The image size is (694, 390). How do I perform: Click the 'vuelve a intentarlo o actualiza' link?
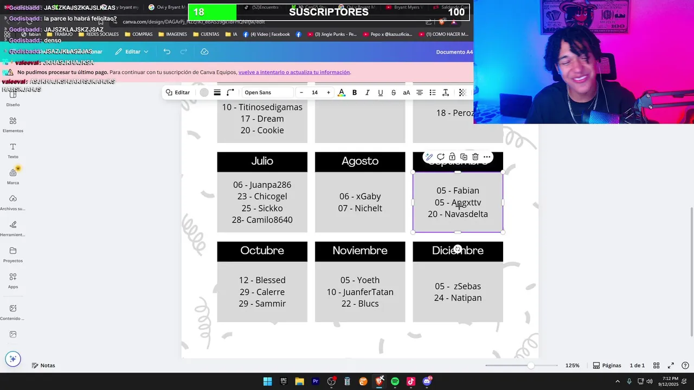point(294,72)
